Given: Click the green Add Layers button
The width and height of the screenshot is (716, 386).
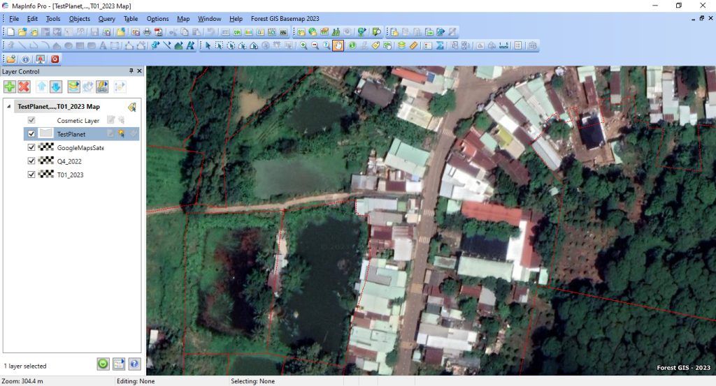Looking at the screenshot, I should [10, 87].
